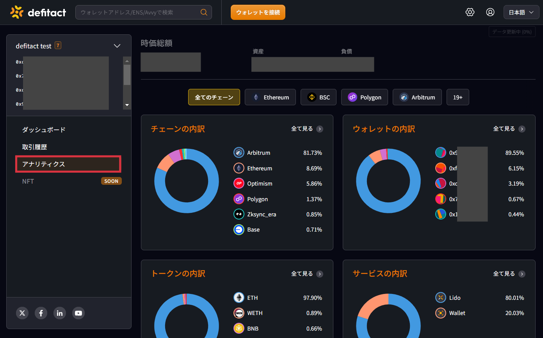Click the データ更新中 (0%) status indicator
543x338 pixels.
[512, 32]
